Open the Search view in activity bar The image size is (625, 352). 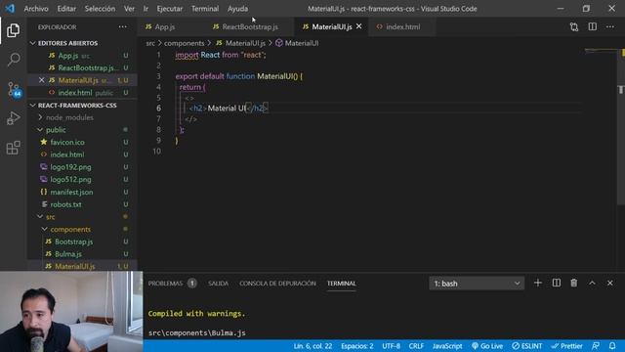[x=13, y=60]
